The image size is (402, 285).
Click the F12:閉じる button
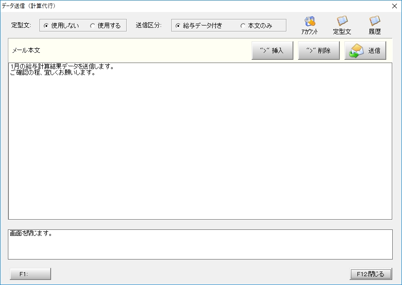pyautogui.click(x=371, y=274)
